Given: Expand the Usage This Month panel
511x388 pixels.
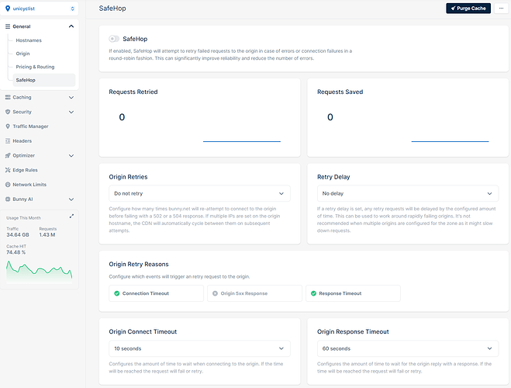Looking at the screenshot, I should point(71,217).
